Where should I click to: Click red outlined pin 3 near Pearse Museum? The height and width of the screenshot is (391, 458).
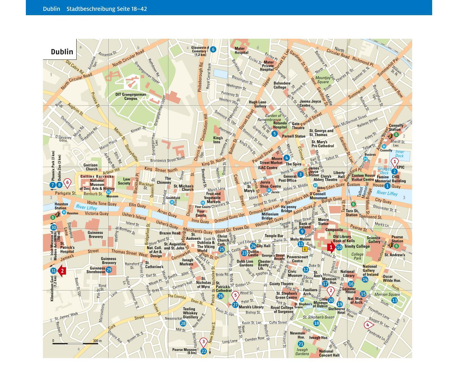203,342
